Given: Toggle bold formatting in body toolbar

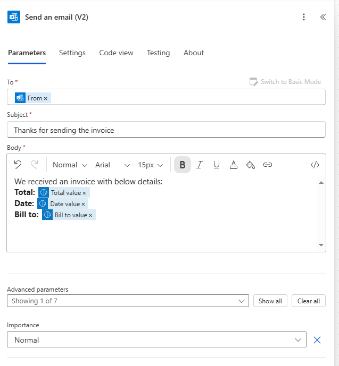Looking at the screenshot, I should pyautogui.click(x=183, y=165).
